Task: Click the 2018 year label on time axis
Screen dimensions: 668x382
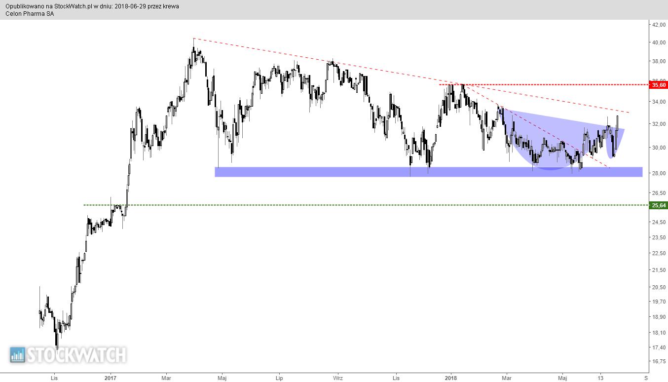Action: pyautogui.click(x=450, y=379)
